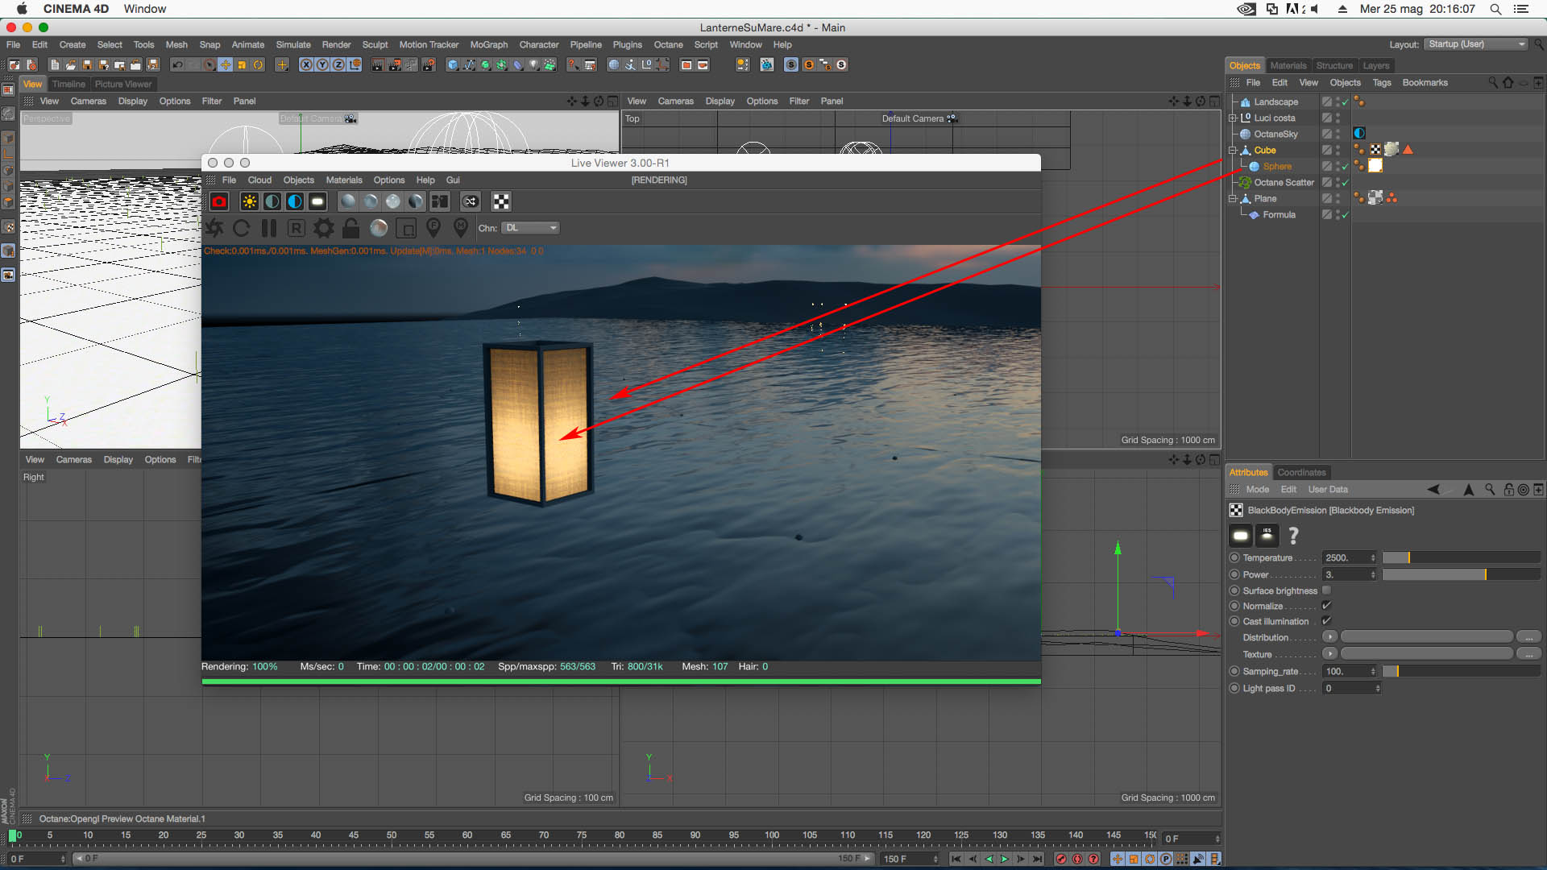Screen dimensions: 1547x870
Task: Expand the Distribution arrow button
Action: tap(1329, 637)
